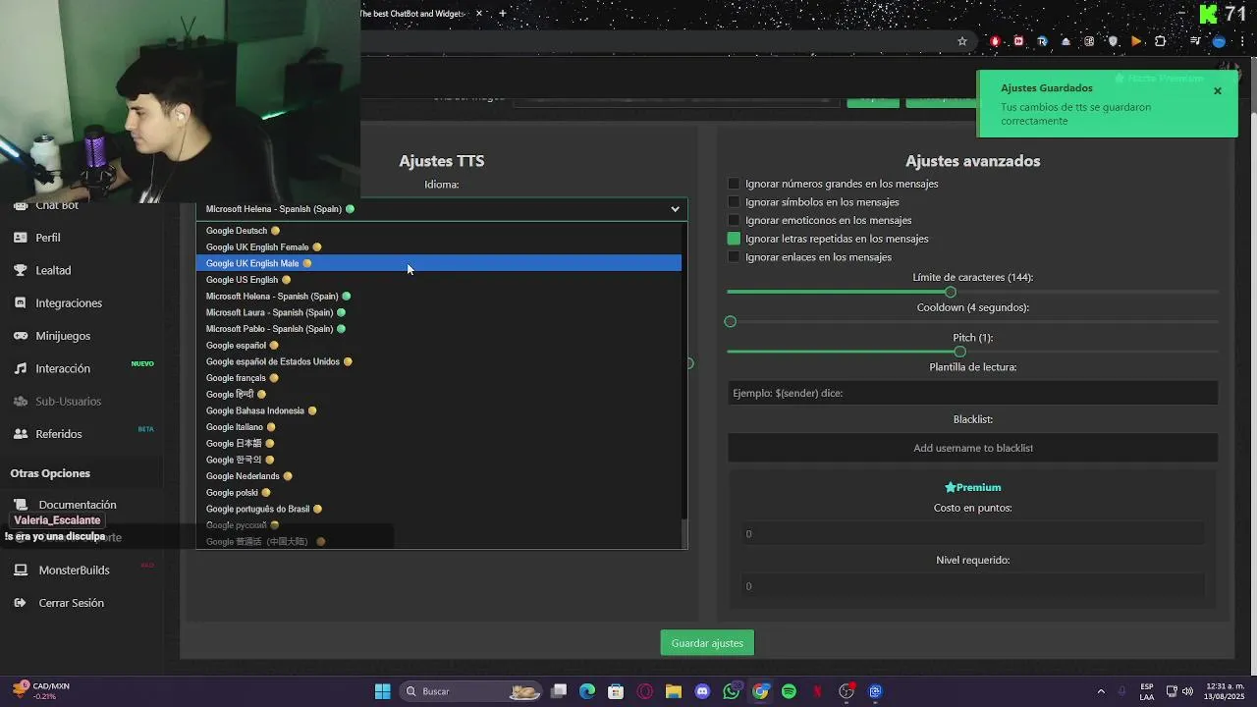The image size is (1257, 707).
Task: Select Google polski voice
Action: [438, 493]
